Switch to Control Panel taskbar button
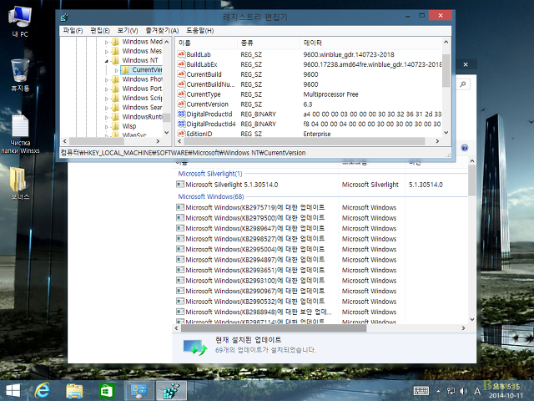This screenshot has width=534, height=401. coord(139,391)
